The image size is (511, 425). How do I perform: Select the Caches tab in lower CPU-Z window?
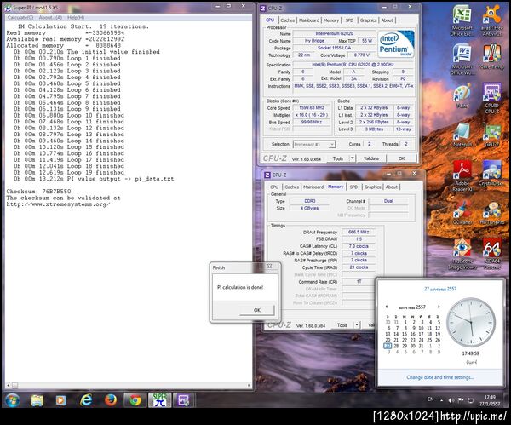pos(291,187)
